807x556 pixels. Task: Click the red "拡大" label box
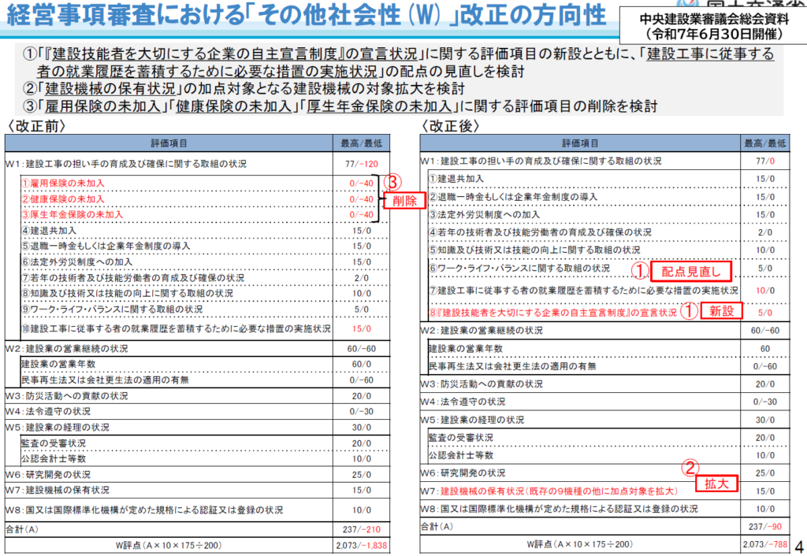[x=716, y=483]
